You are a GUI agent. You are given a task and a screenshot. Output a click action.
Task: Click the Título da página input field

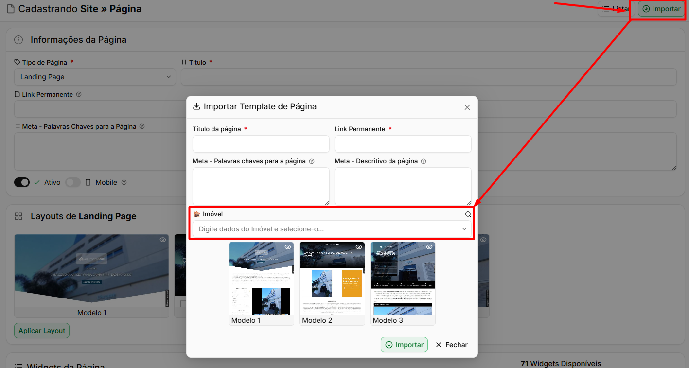click(x=261, y=144)
